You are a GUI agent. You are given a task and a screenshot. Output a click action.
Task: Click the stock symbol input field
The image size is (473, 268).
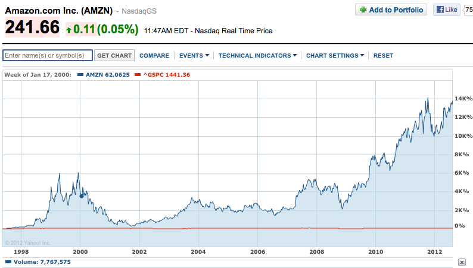pos(48,55)
